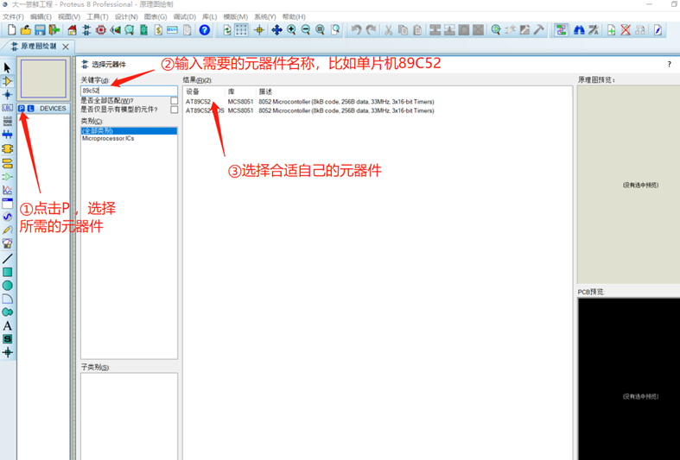Click the Zoom to Area magnifier icon
Image resolution: width=680 pixels, height=460 pixels.
334,30
